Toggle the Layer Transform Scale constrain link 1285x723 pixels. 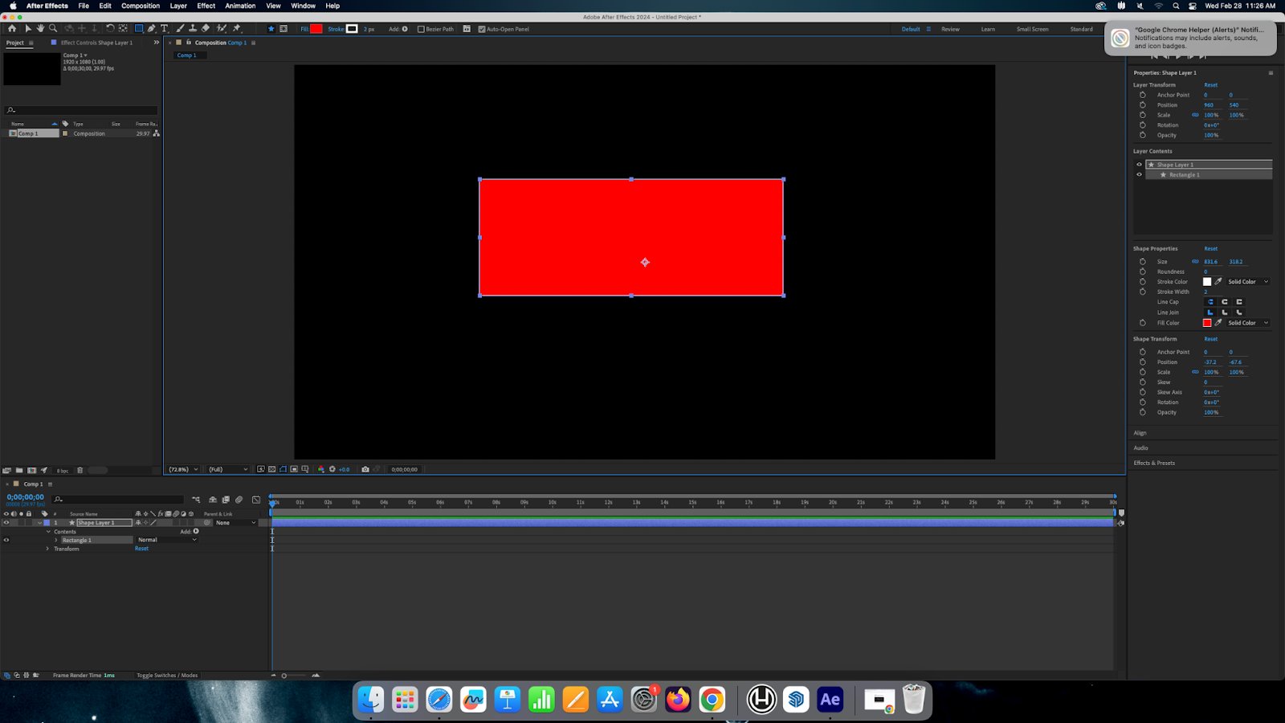tap(1195, 115)
